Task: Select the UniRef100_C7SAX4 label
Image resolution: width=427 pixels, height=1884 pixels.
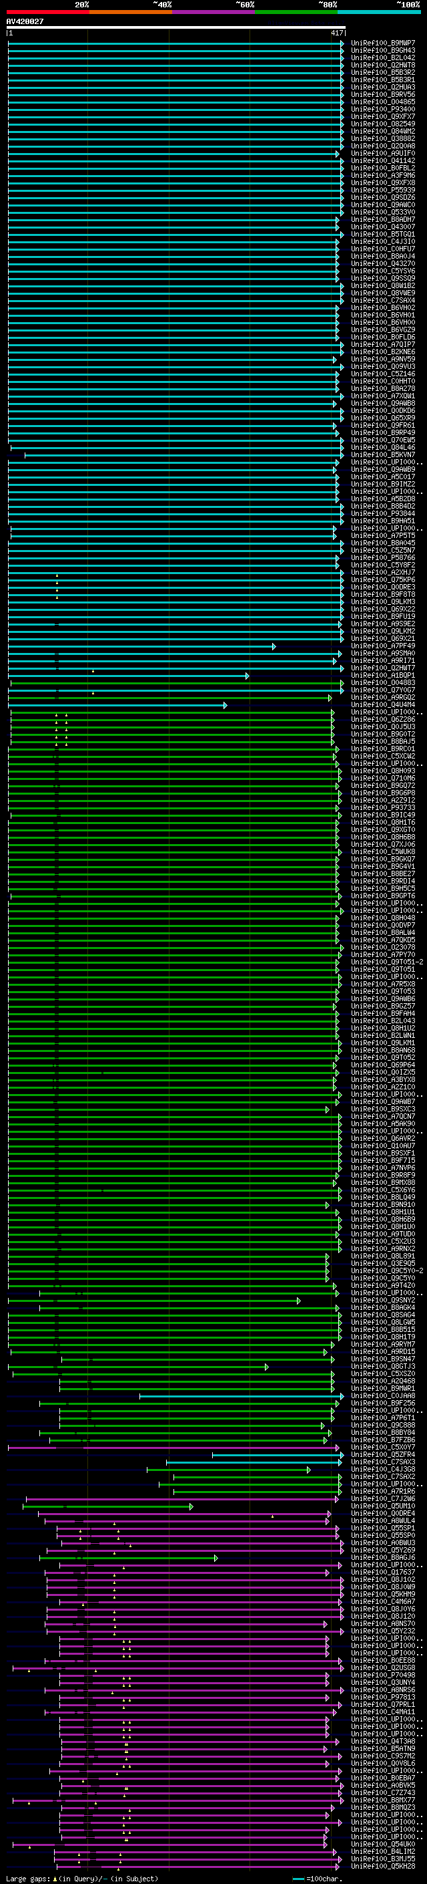Action: 383,301
